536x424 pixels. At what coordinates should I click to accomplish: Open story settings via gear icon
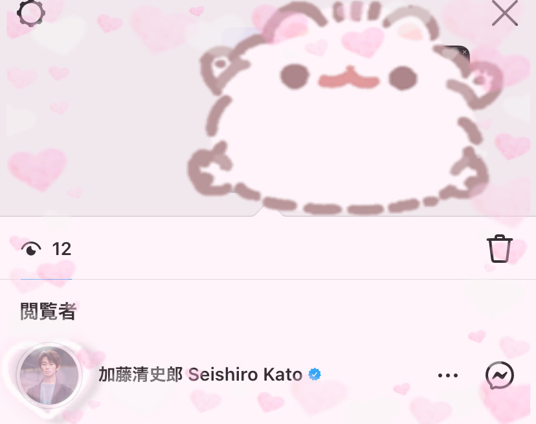(31, 12)
